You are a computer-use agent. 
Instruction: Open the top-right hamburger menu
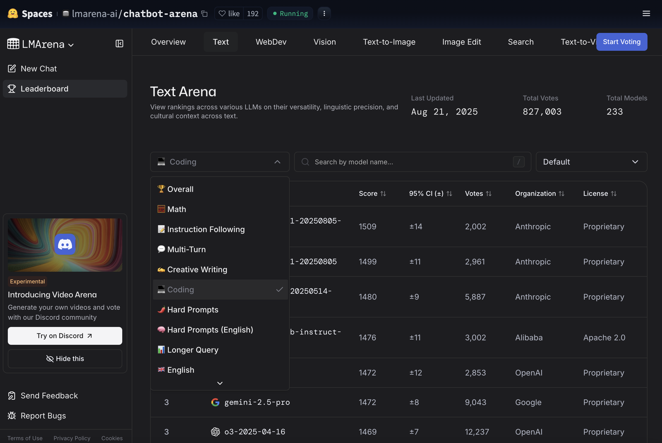point(646,14)
